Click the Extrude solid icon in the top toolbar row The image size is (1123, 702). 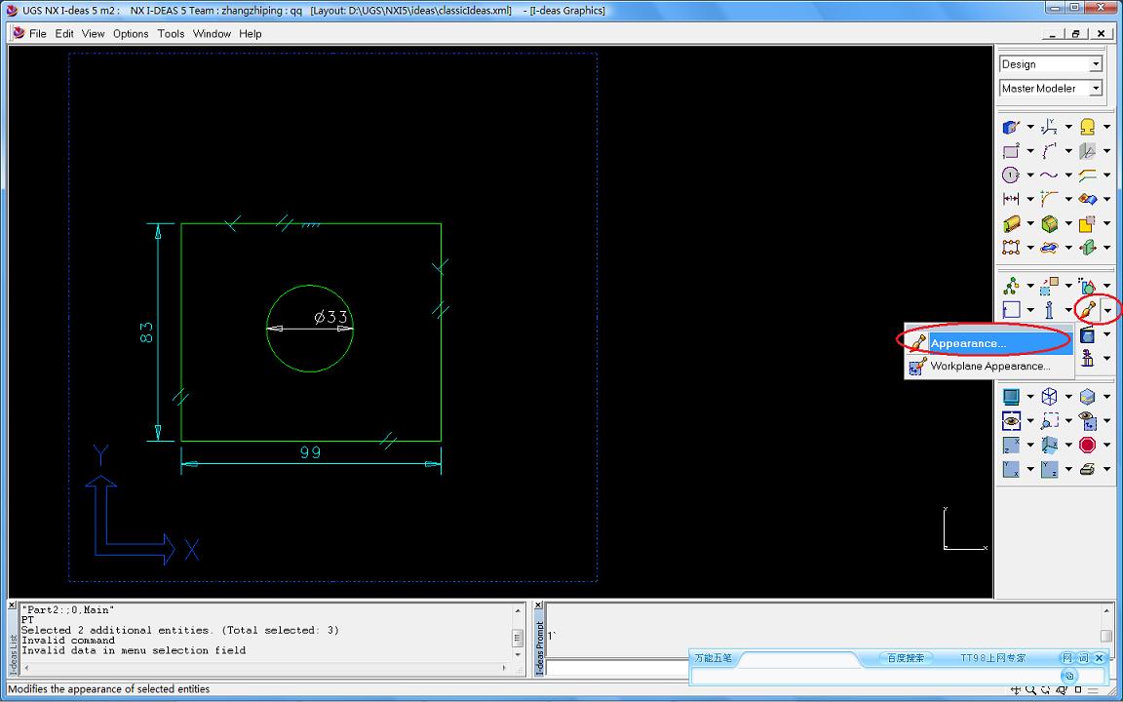tap(1011, 127)
